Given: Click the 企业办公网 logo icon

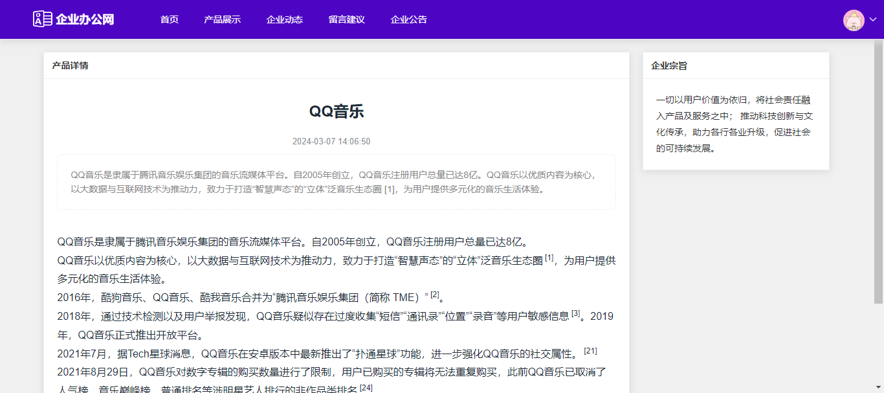Looking at the screenshot, I should 42,19.
